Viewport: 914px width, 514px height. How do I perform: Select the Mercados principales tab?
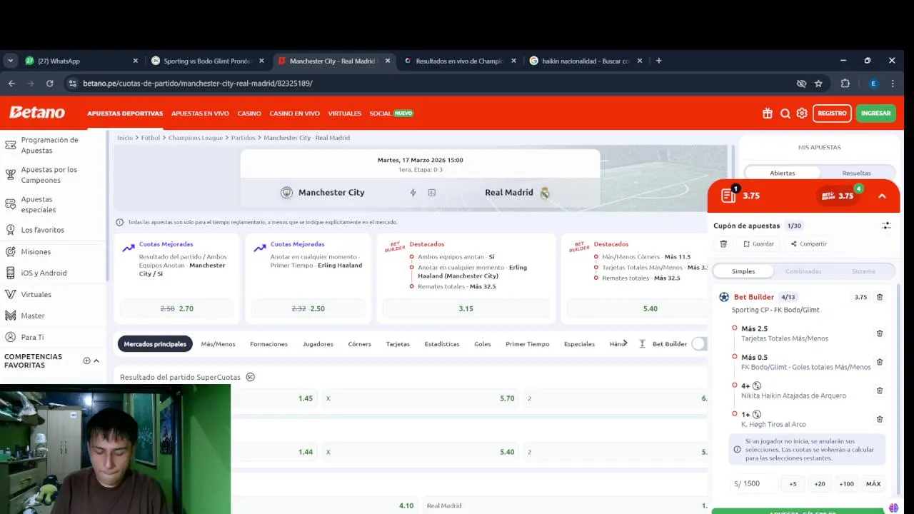tap(155, 344)
